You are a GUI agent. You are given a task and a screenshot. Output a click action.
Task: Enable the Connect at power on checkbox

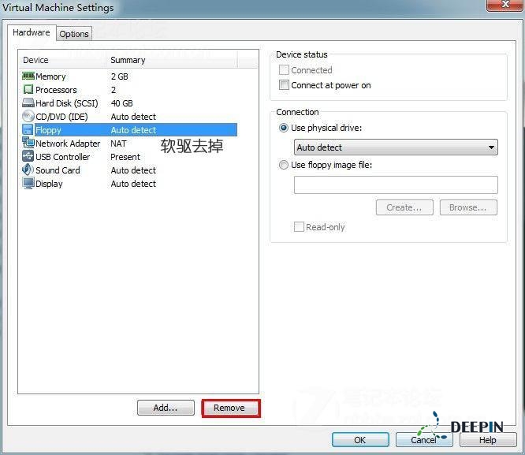[x=285, y=85]
